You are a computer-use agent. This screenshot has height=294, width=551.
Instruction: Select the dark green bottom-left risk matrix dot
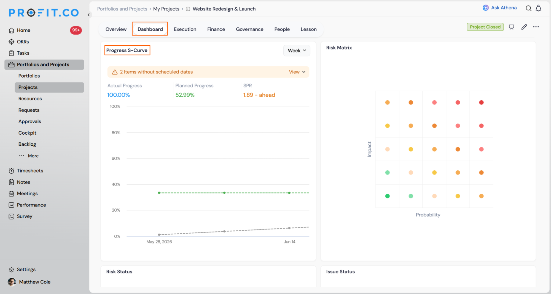pos(387,196)
